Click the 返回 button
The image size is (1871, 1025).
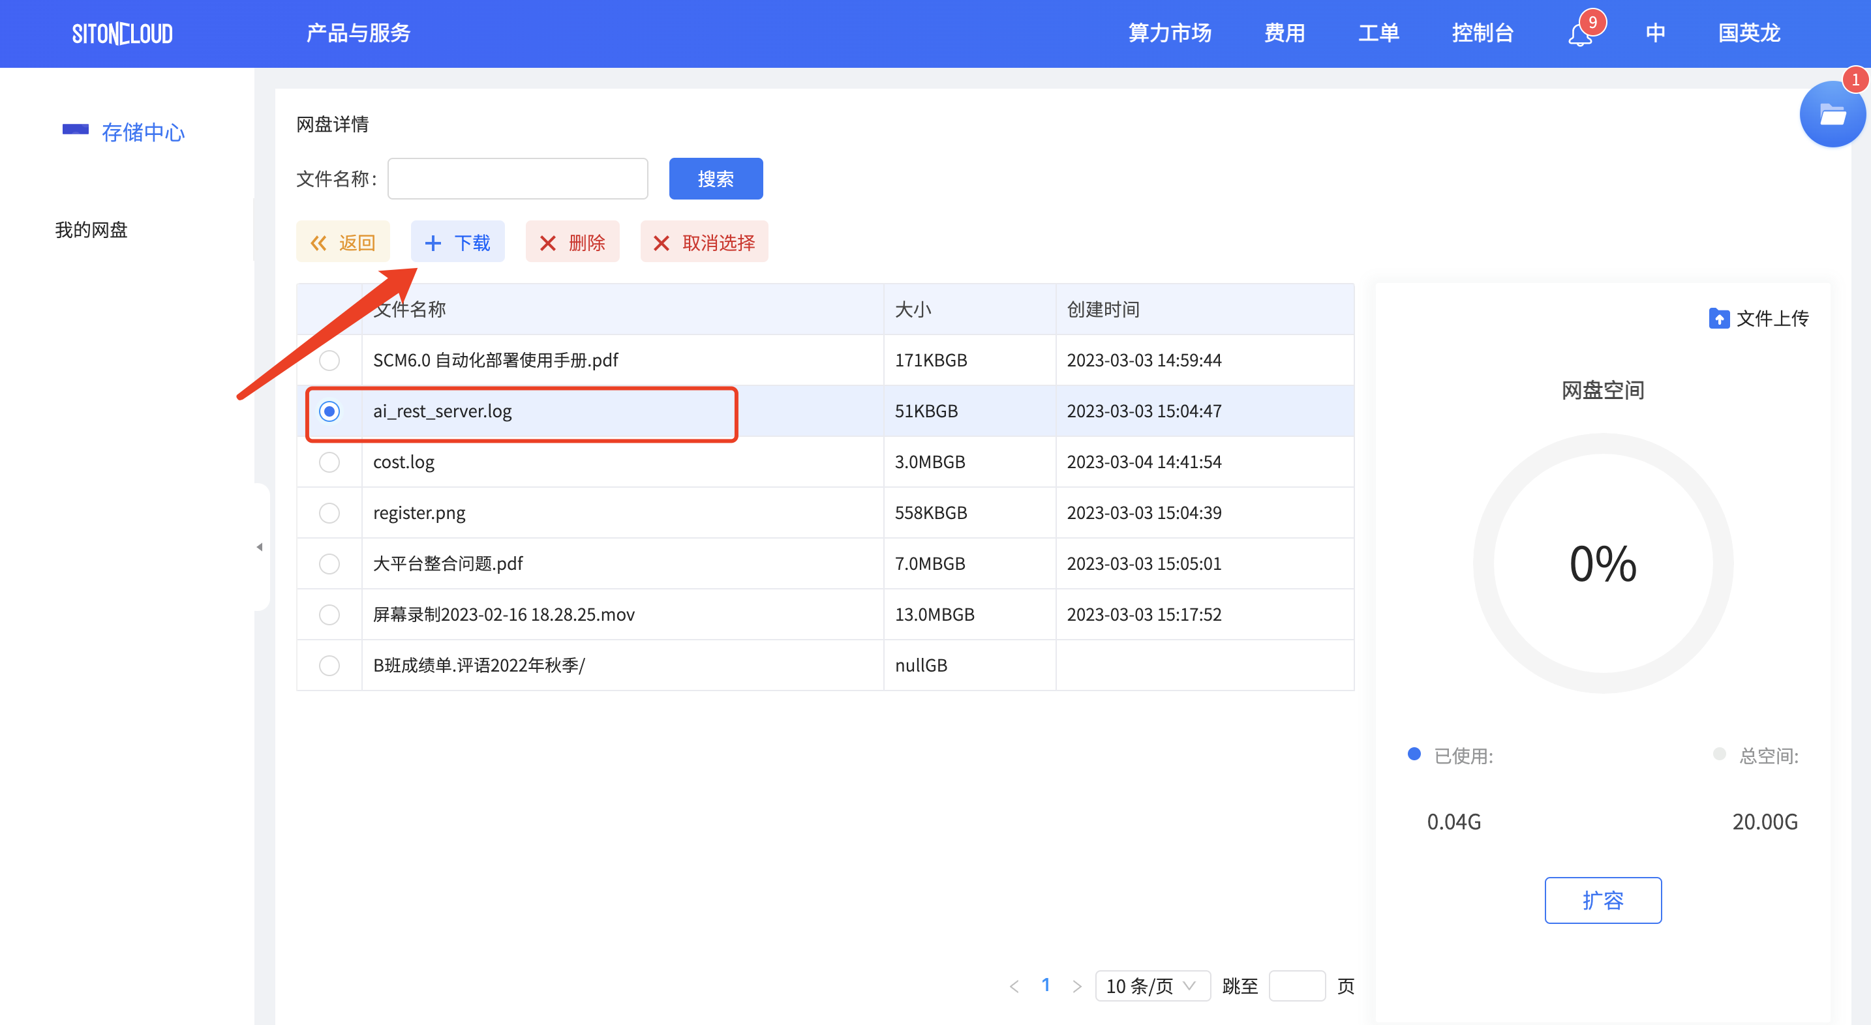[x=343, y=242]
